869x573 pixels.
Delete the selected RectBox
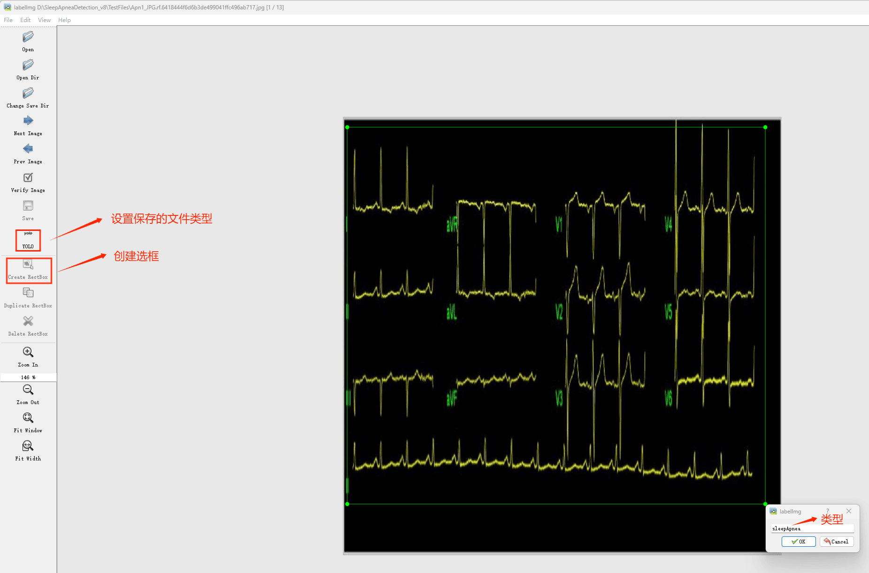(x=28, y=321)
